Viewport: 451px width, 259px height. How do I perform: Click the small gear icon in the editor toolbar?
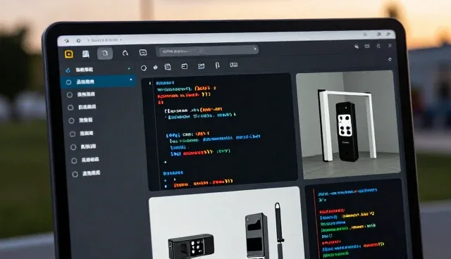tap(155, 68)
